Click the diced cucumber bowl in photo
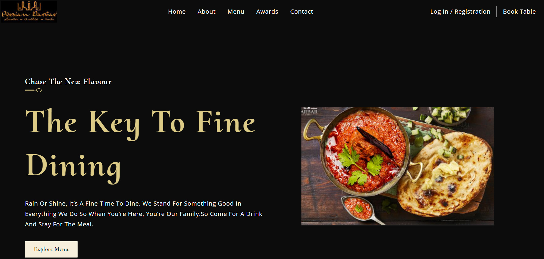This screenshot has height=259, width=544. [450, 116]
